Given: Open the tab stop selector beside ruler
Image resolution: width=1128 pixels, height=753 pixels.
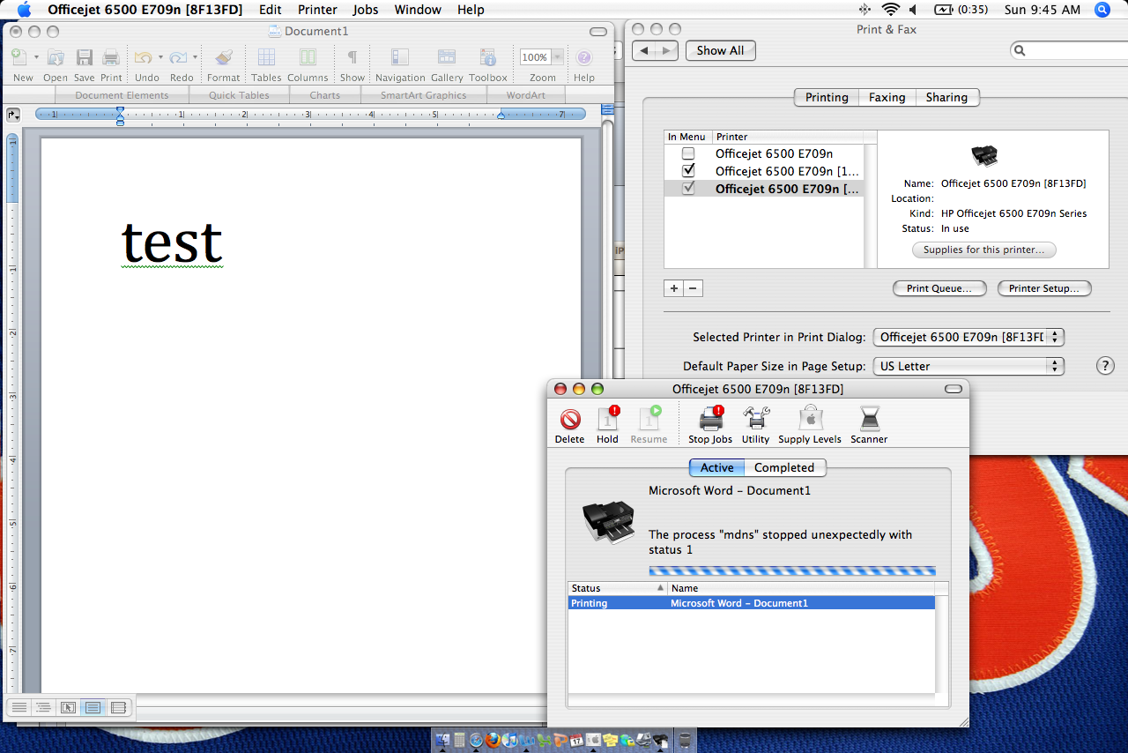Looking at the screenshot, I should pyautogui.click(x=12, y=115).
